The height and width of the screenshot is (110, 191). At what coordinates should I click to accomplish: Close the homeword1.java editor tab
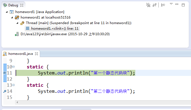point(36,54)
